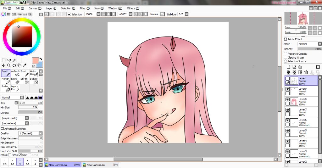Image resolution: width=322 pixels, height=168 pixels.
Task: Select the SelPen tool
Action: tap(25, 81)
